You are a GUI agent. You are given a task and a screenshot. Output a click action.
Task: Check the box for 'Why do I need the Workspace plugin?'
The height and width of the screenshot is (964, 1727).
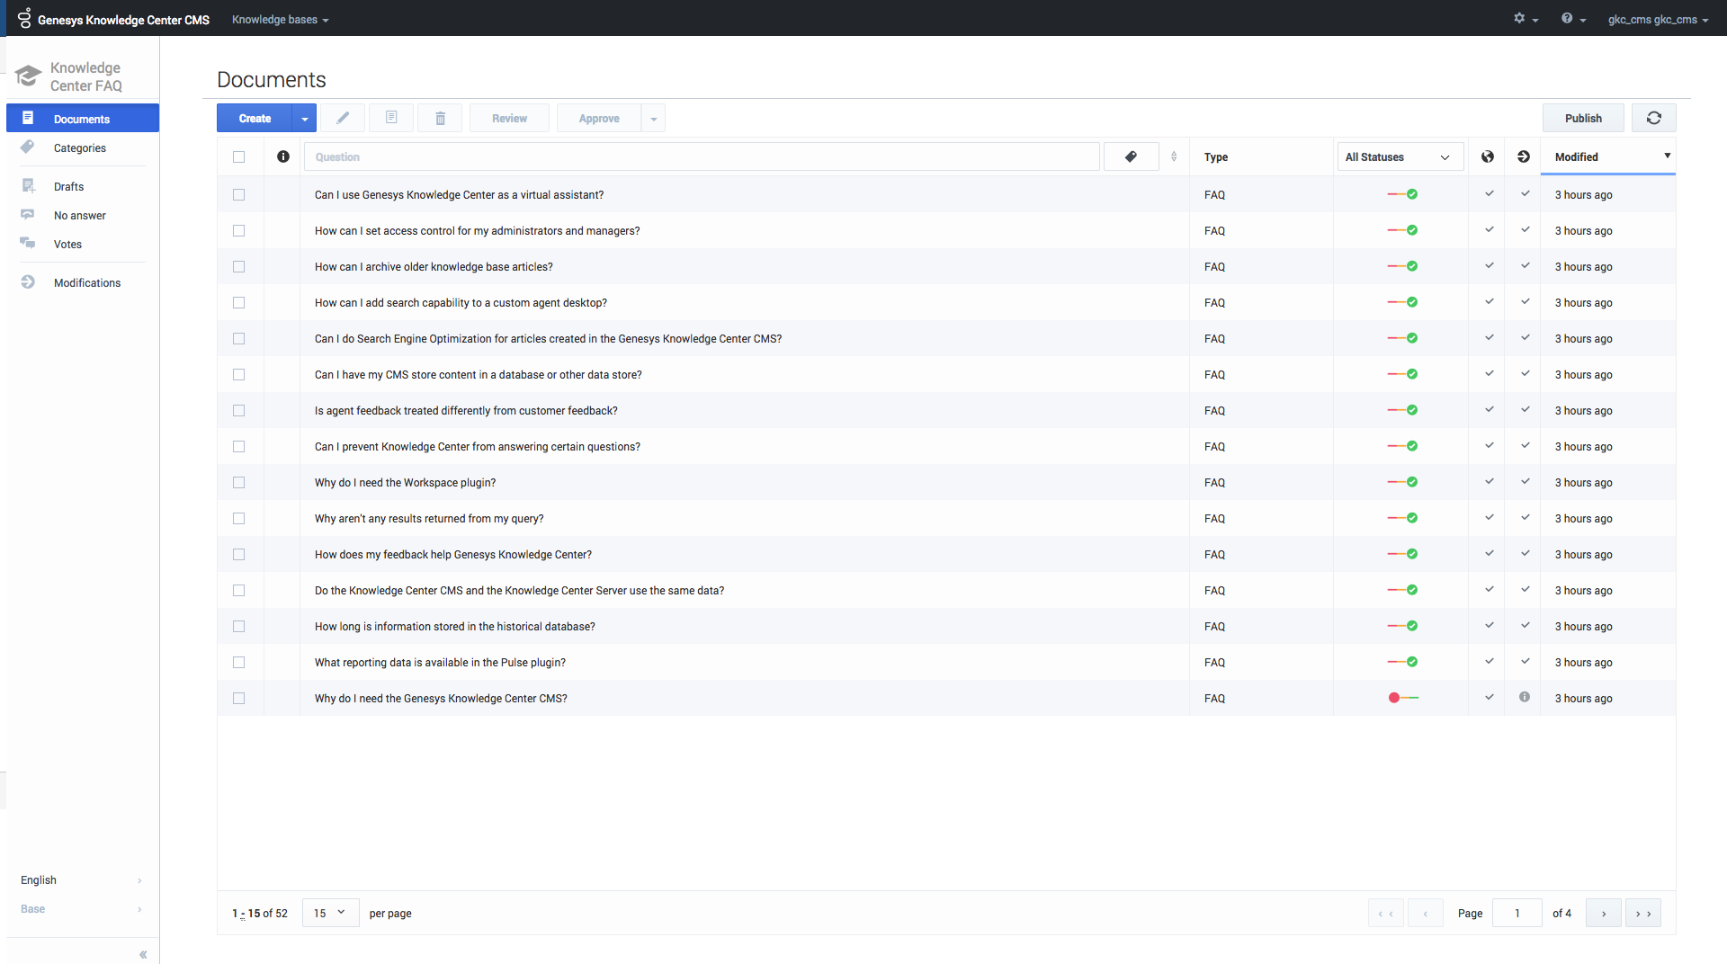(238, 483)
